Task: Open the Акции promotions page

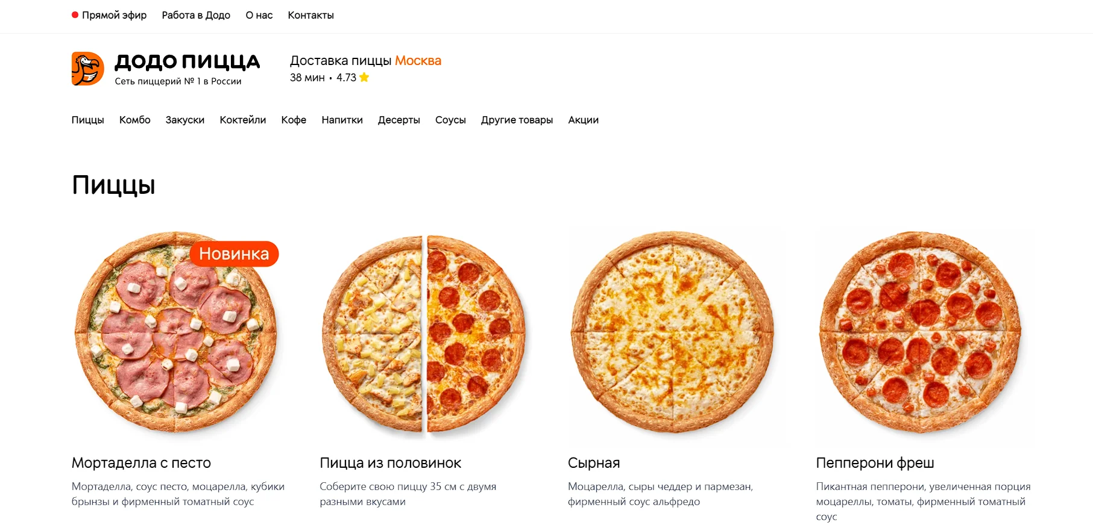Action: [584, 120]
